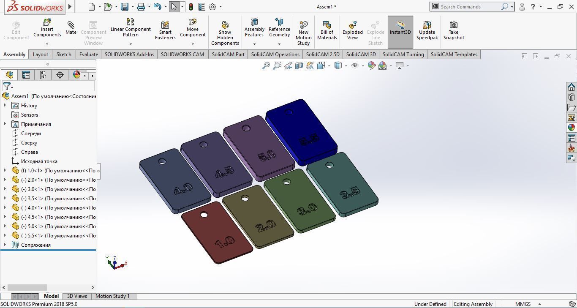
Task: Open the SolidCAM Turning tab
Action: (x=403, y=55)
